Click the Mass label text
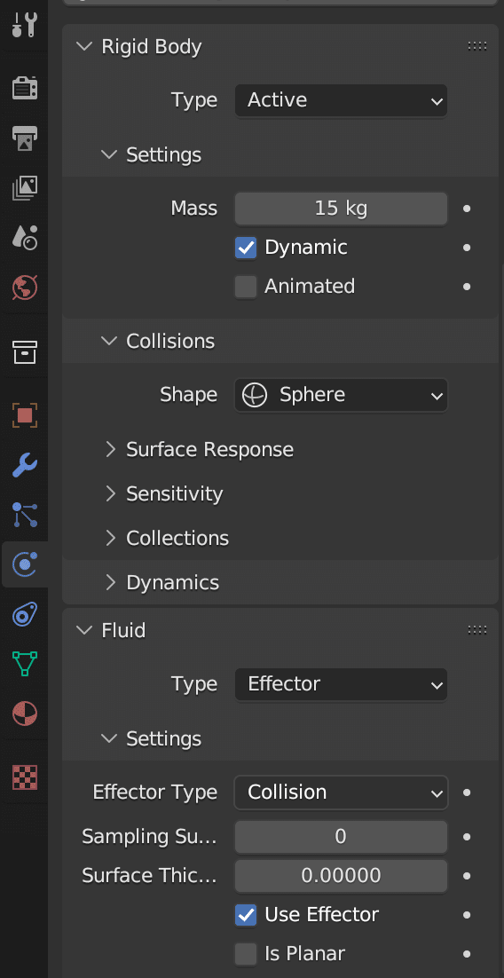 click(194, 209)
